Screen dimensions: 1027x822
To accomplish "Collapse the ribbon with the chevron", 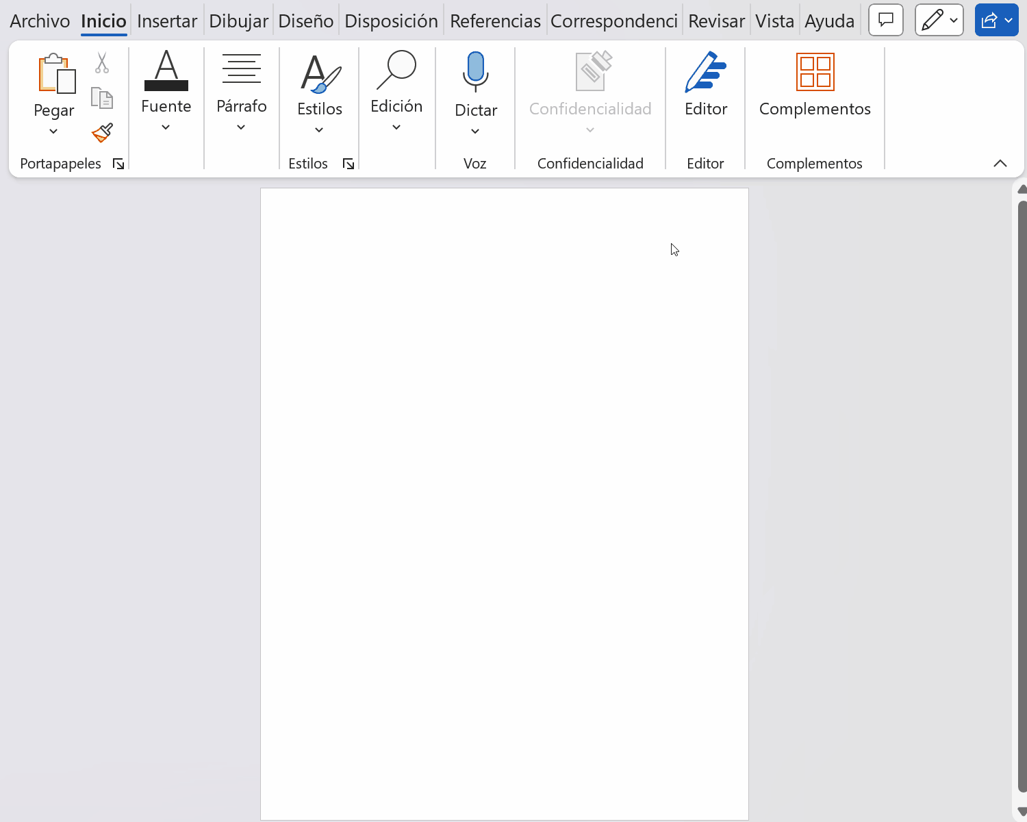I will click(1000, 163).
